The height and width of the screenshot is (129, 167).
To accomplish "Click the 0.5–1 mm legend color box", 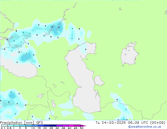I will click(11, 126).
